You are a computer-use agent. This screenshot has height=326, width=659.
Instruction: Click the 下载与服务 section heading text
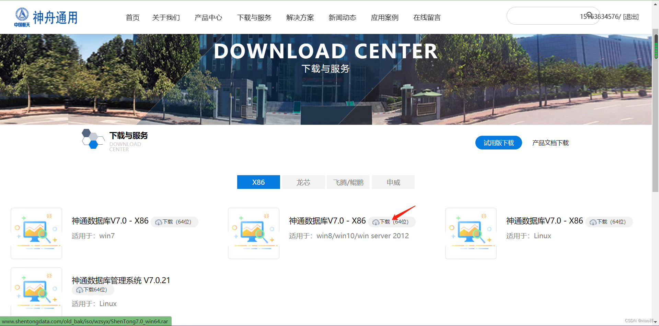tap(128, 135)
